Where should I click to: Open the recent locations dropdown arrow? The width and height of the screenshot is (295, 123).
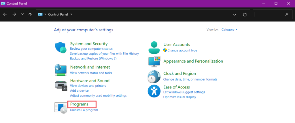pyautogui.click(x=22, y=14)
